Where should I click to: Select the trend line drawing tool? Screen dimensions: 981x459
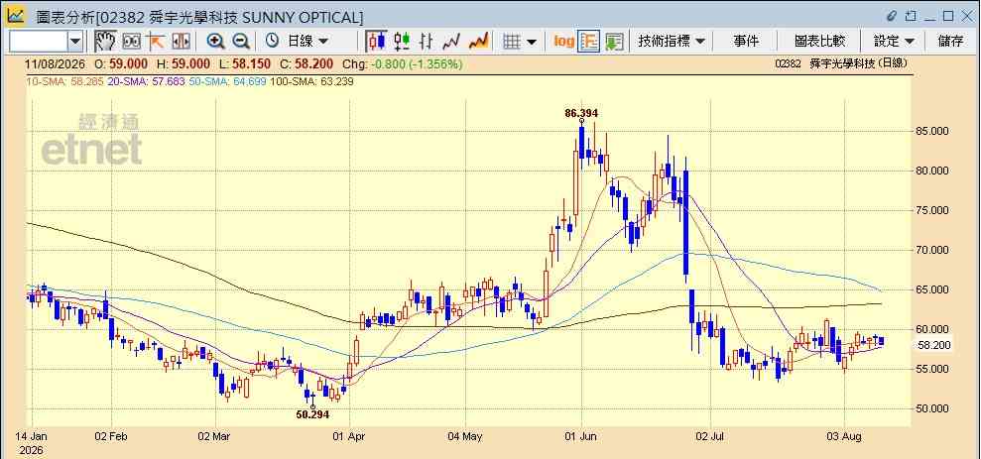click(155, 42)
